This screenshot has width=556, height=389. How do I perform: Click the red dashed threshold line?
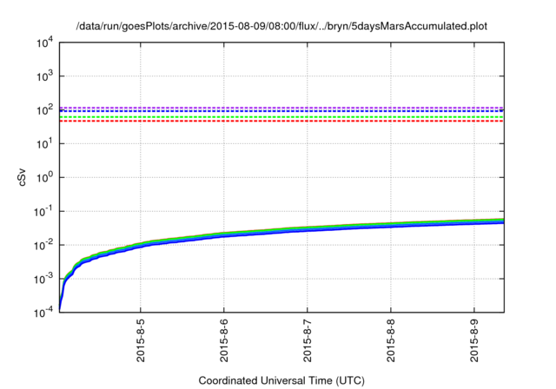coord(281,122)
